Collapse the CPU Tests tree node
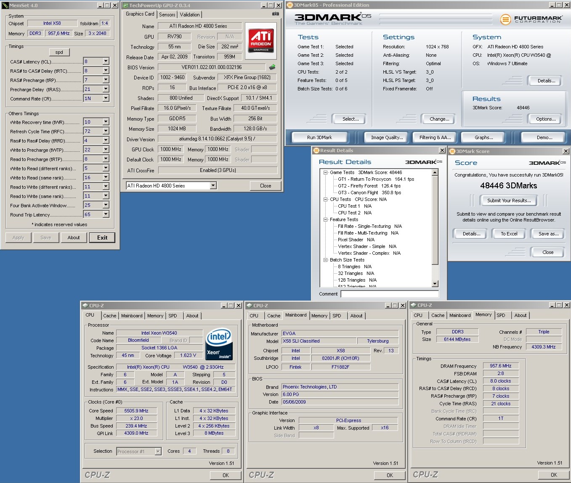571x483 pixels. click(x=326, y=199)
